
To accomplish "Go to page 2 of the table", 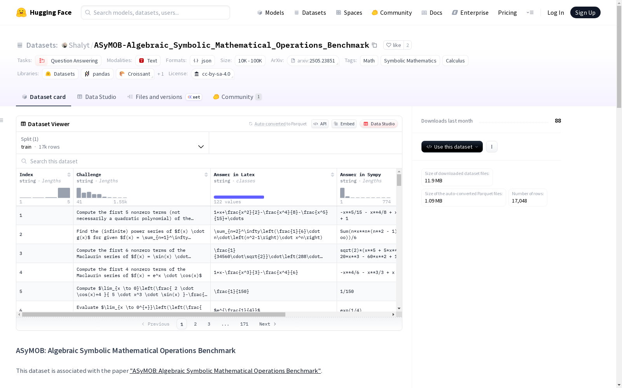I will pos(195,324).
